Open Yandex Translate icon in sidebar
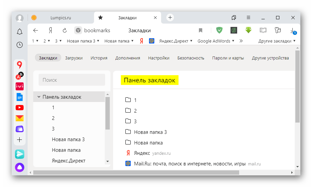 [x=20, y=76]
